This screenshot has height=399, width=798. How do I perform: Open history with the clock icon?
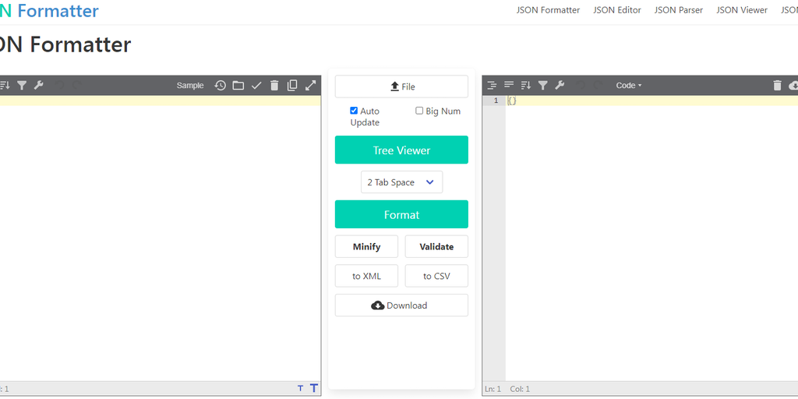220,86
